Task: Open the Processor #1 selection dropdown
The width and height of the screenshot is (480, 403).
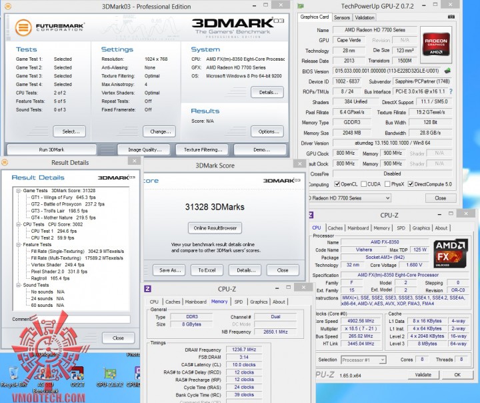Action: pos(363,360)
